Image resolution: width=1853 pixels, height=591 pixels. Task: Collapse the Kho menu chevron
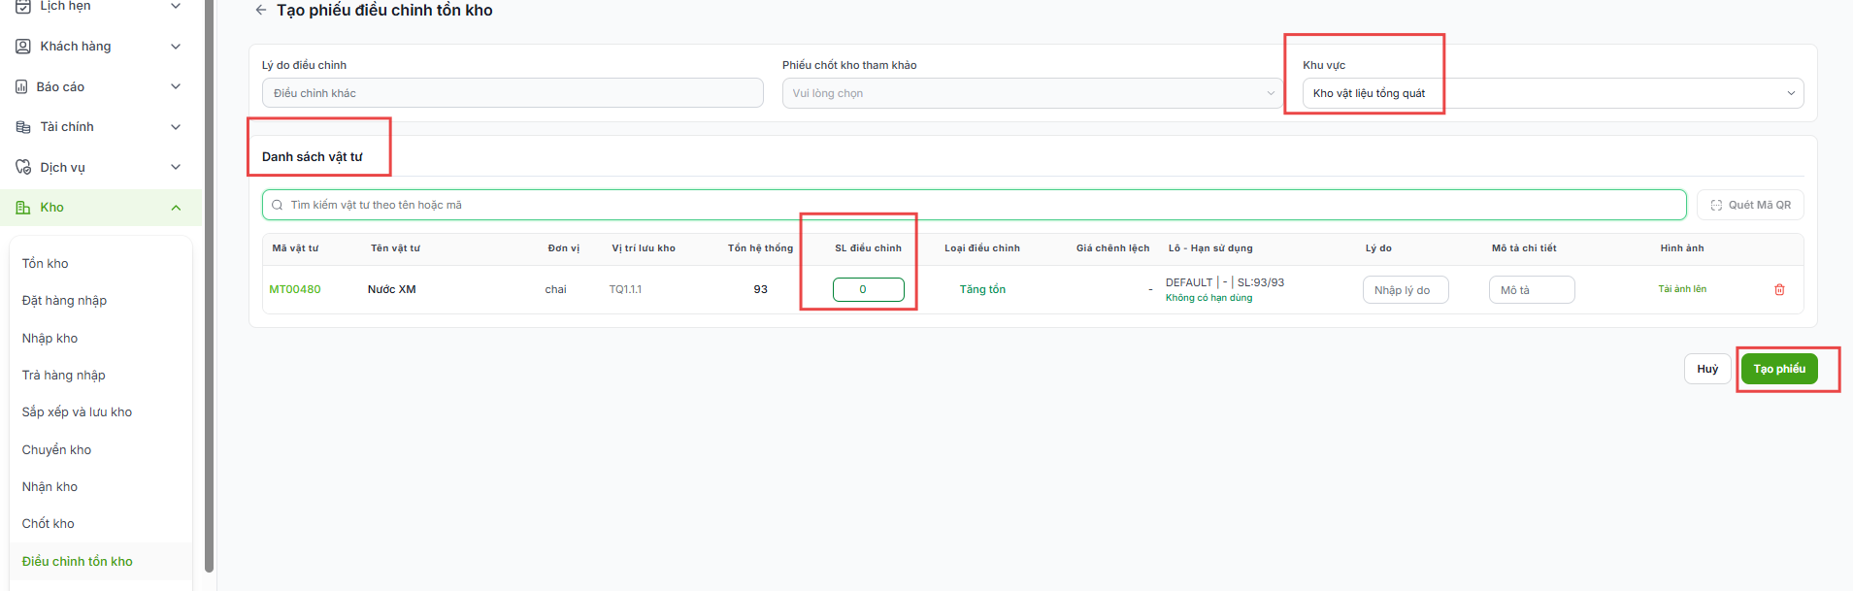pyautogui.click(x=176, y=208)
